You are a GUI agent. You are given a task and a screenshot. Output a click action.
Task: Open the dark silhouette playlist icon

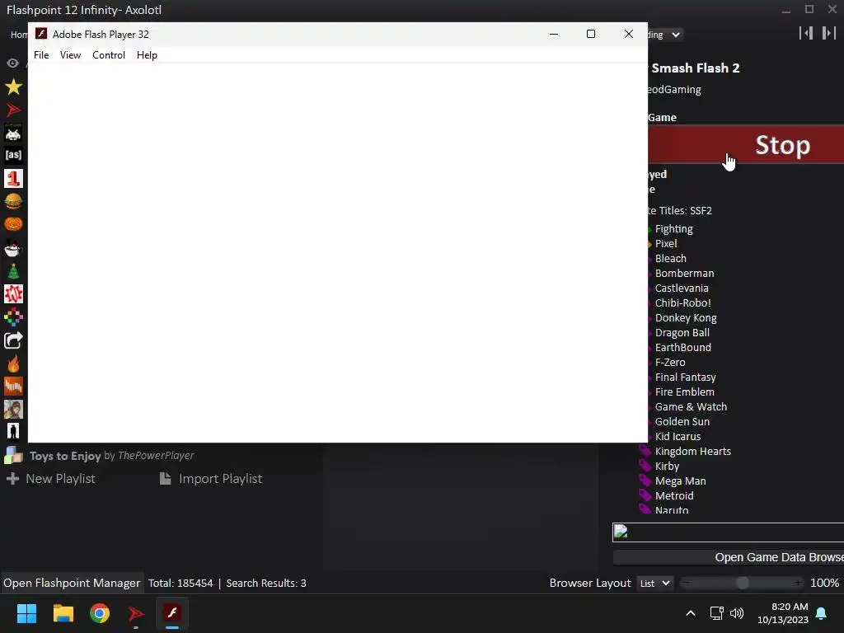(13, 432)
